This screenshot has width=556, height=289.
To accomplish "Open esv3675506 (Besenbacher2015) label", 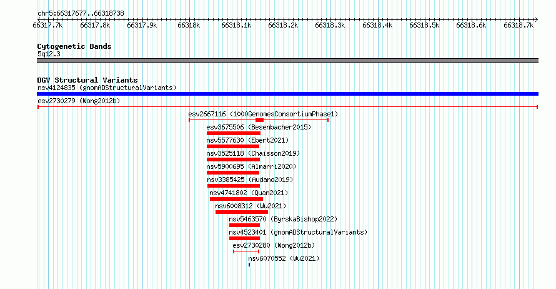I will click(x=259, y=127).
